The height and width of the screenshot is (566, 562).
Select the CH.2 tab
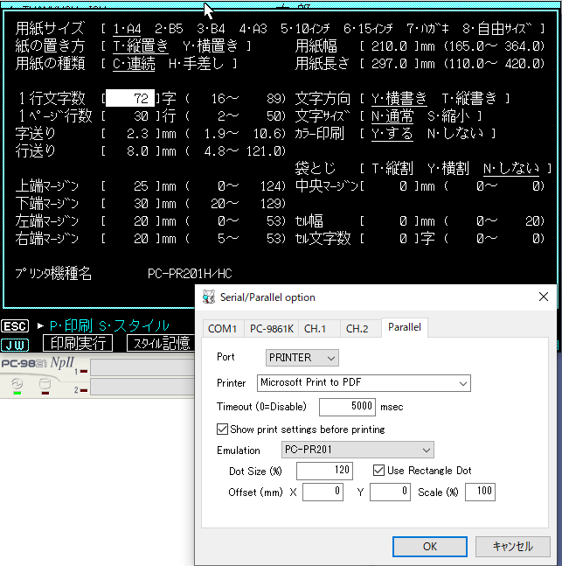[358, 328]
